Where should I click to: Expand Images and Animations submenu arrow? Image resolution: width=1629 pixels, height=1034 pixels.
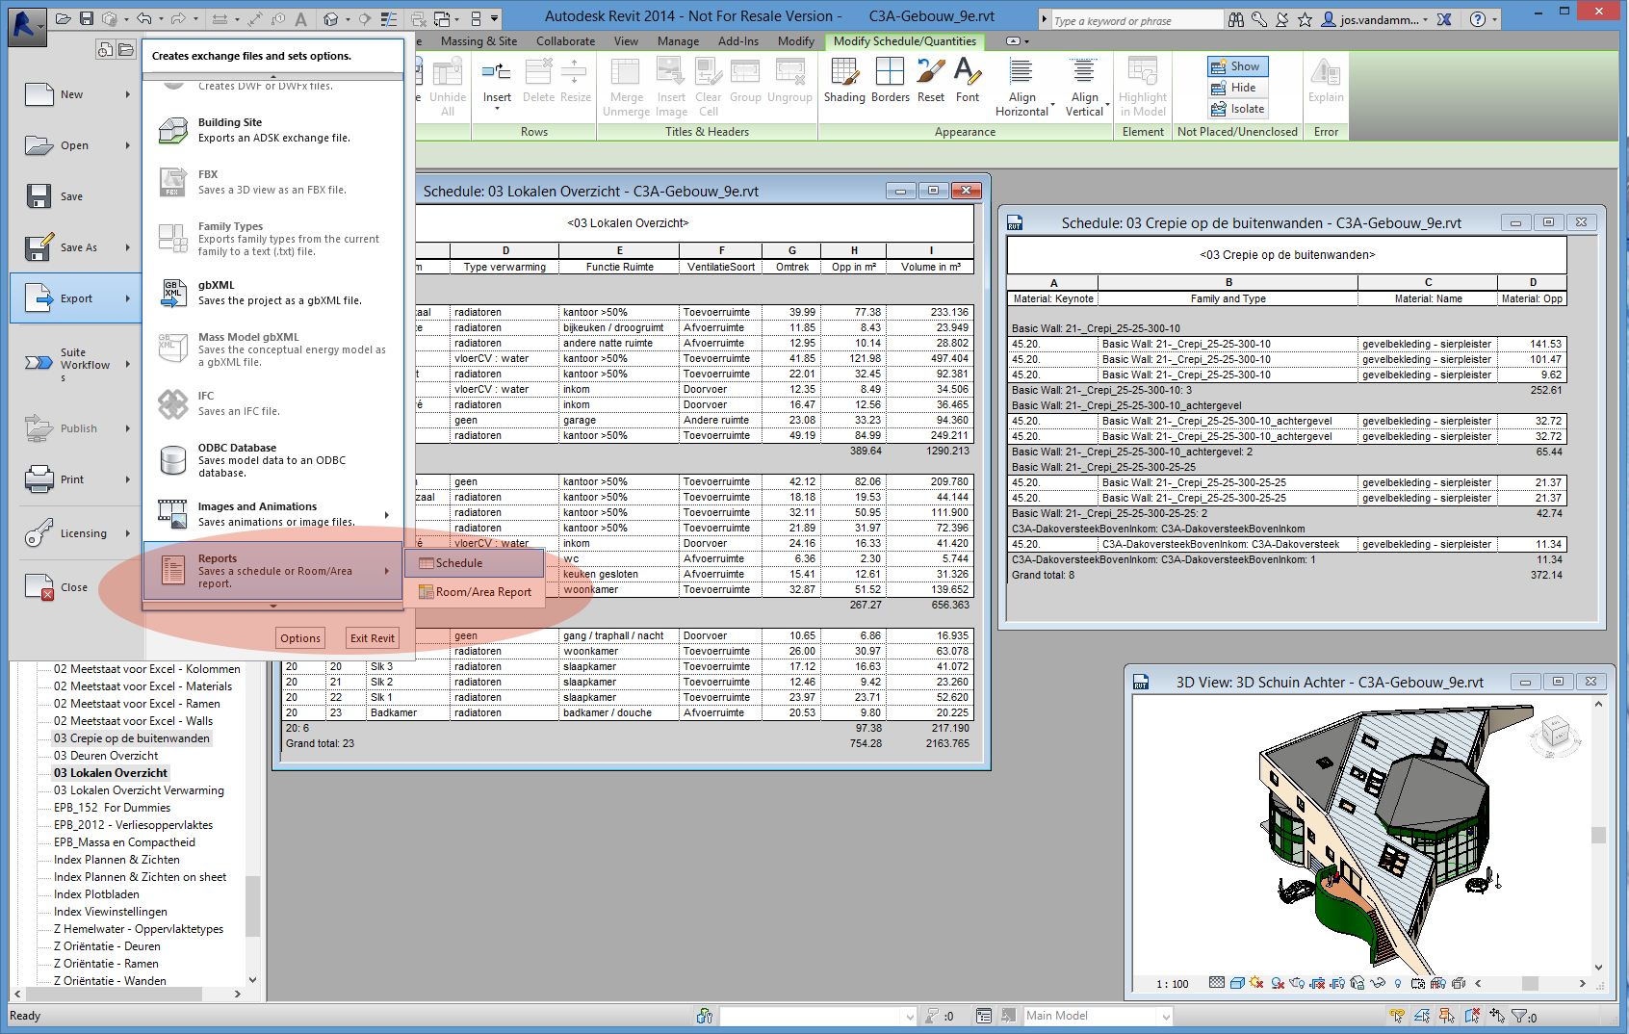click(x=387, y=515)
